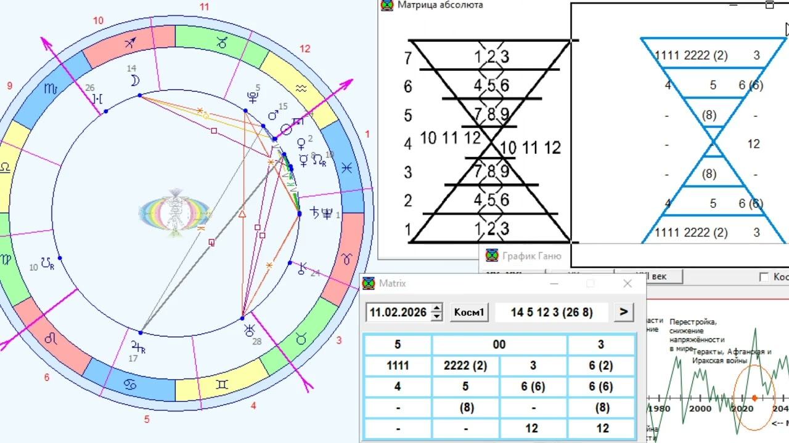Image resolution: width=789 pixels, height=443 pixels.
Task: Select the Mars glyph at 15 degrees
Action: tap(272, 115)
